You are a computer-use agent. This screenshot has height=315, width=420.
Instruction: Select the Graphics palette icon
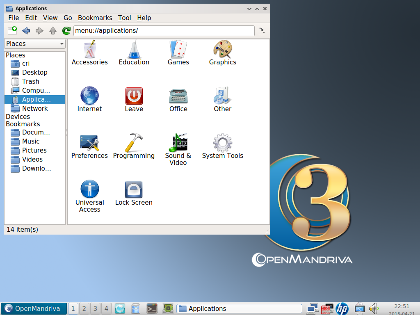(222, 50)
